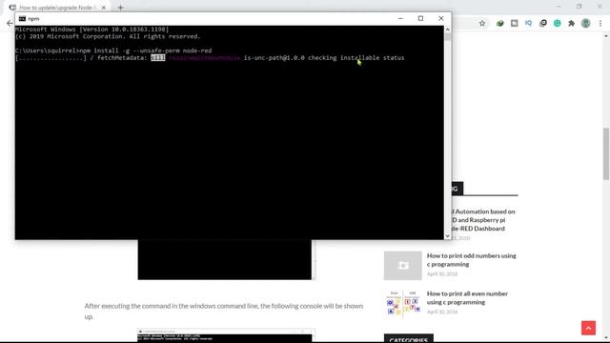Click the webpage scrollbar up arrow

coord(606,36)
